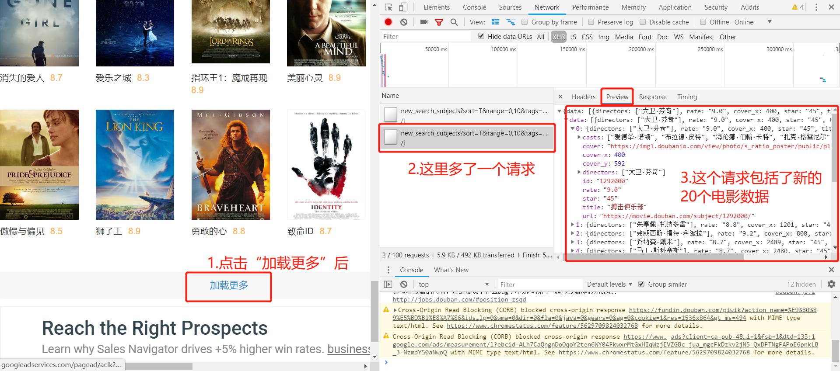The height and width of the screenshot is (371, 840).
Task: Click the 加载更多 load more button
Action: pyautogui.click(x=229, y=285)
